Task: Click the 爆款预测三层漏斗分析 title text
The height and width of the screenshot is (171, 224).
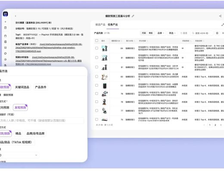Action: pyautogui.click(x=118, y=16)
